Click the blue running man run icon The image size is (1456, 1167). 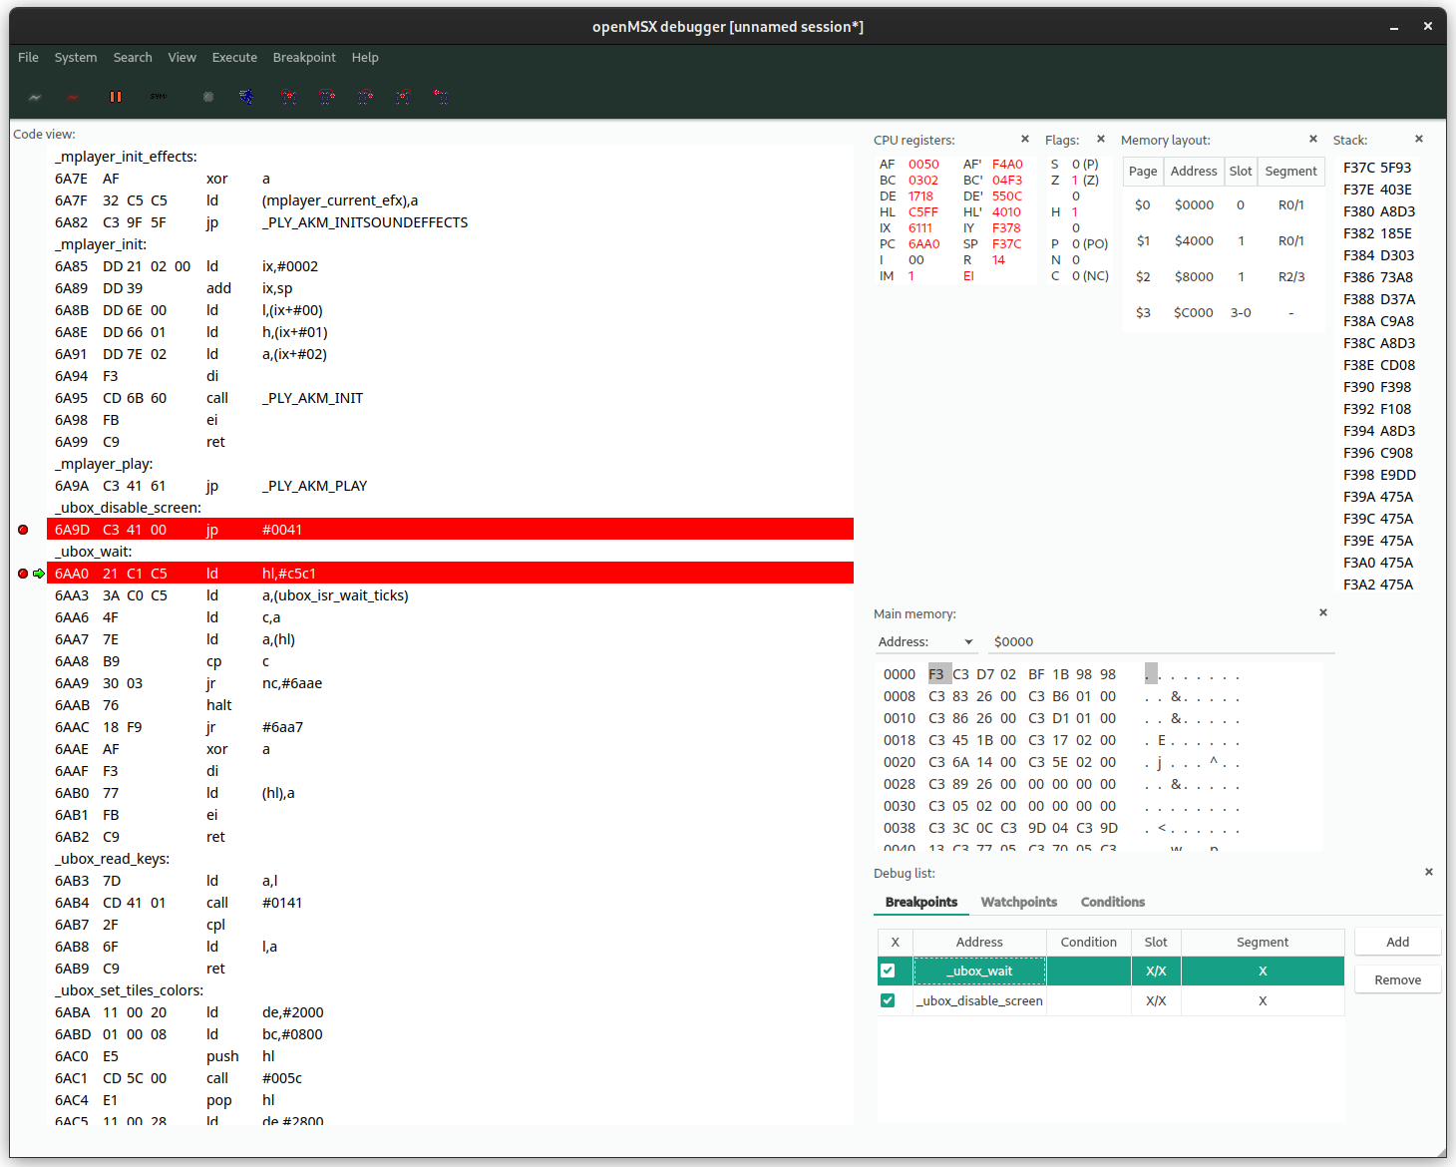pyautogui.click(x=246, y=97)
